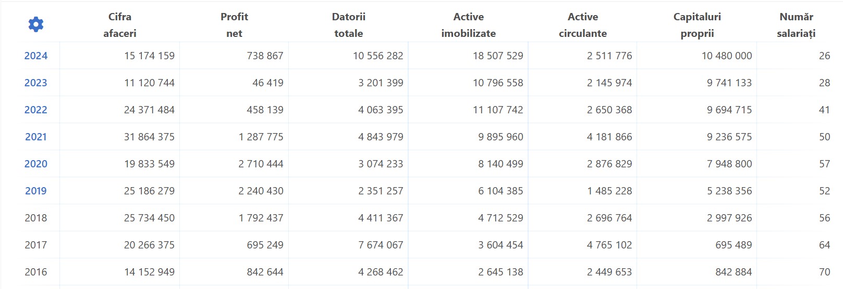Open the 2022 year link
The height and width of the screenshot is (289, 843).
coord(36,110)
